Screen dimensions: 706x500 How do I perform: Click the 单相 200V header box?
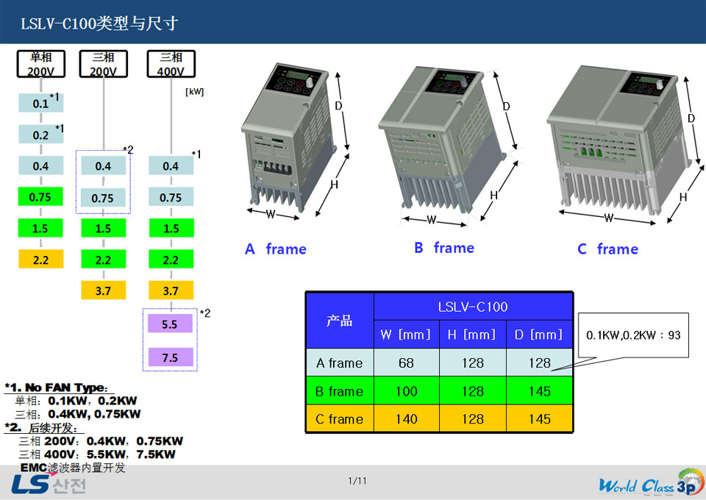click(40, 64)
